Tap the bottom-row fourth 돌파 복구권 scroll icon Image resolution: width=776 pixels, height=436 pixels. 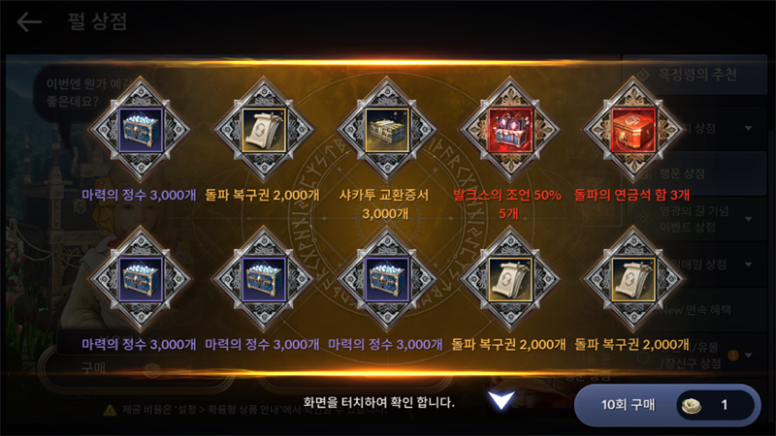(x=510, y=279)
